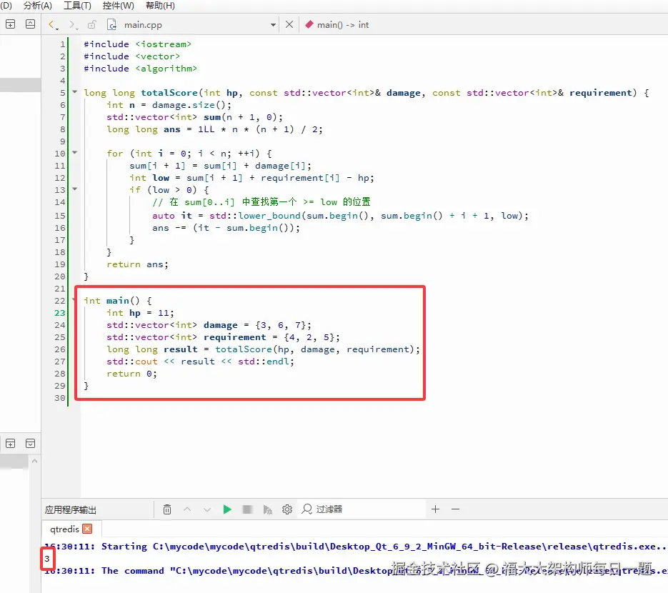Screen dimensions: 668x593
Task: Collapse the main function at line 22
Action: coord(74,300)
